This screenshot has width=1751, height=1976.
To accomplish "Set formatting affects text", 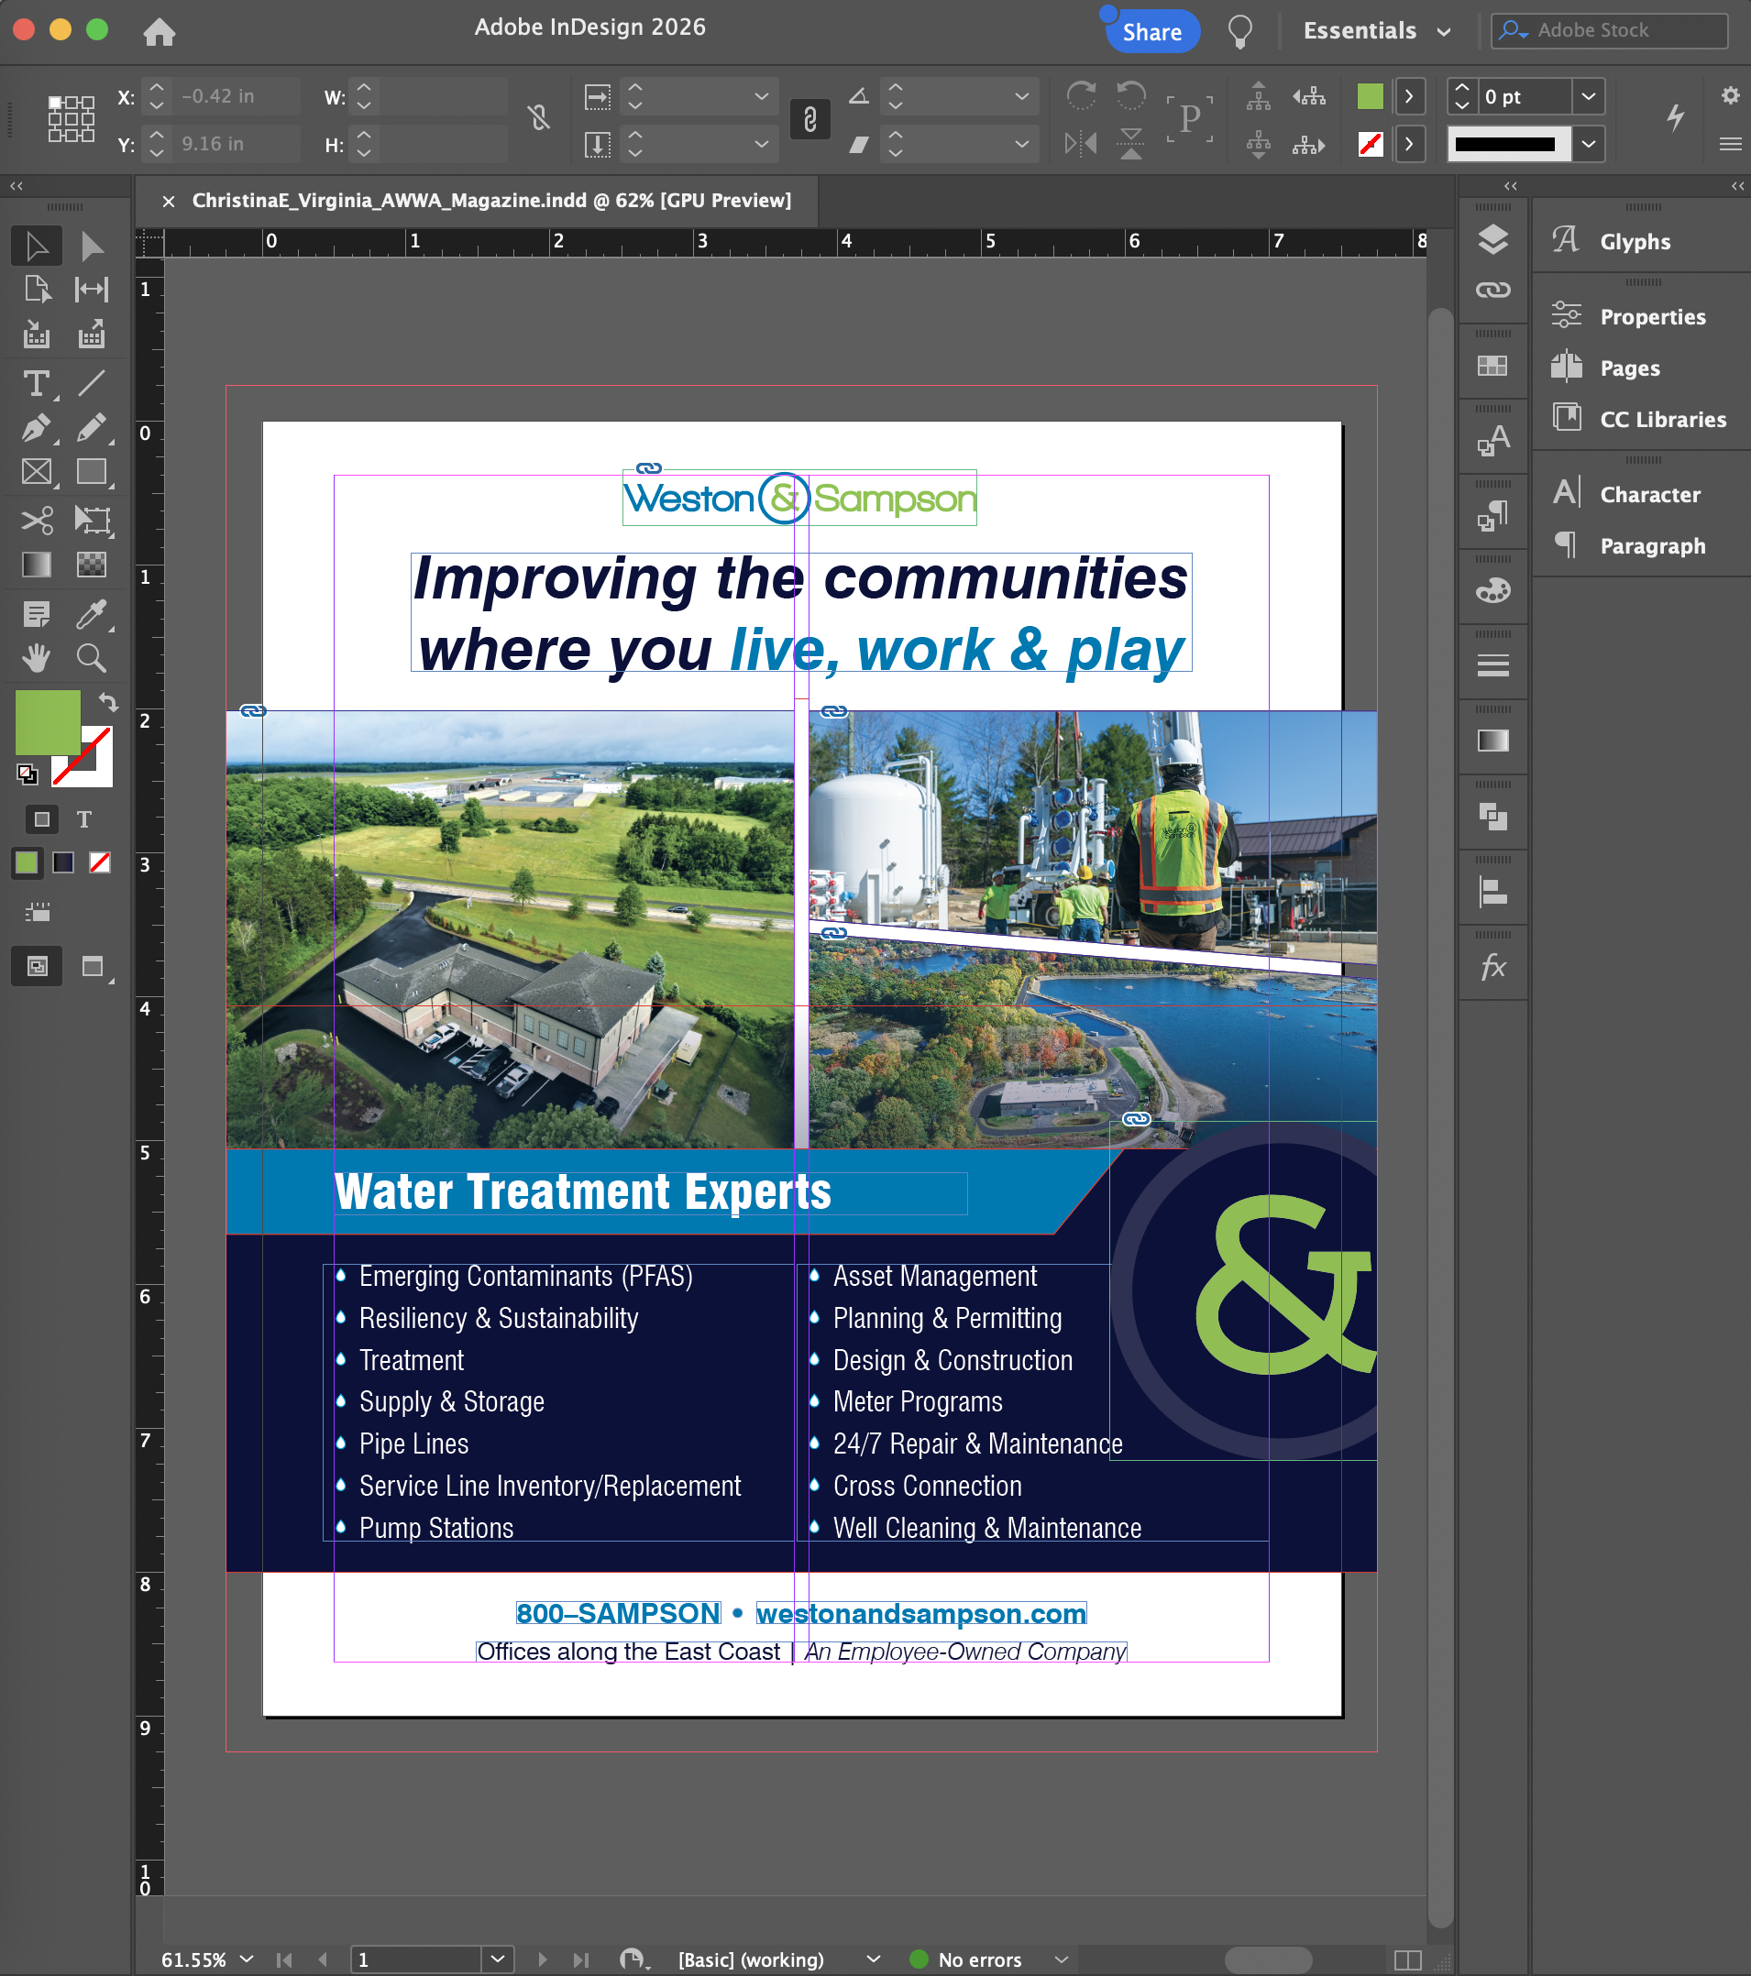I will coord(84,819).
